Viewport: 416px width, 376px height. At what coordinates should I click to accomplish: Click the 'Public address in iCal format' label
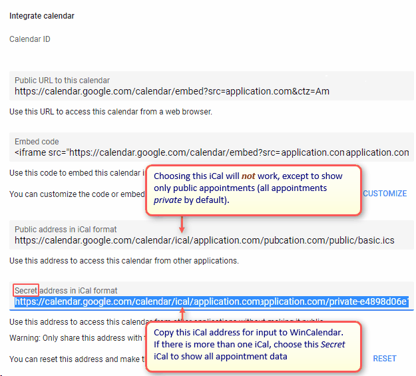click(66, 230)
